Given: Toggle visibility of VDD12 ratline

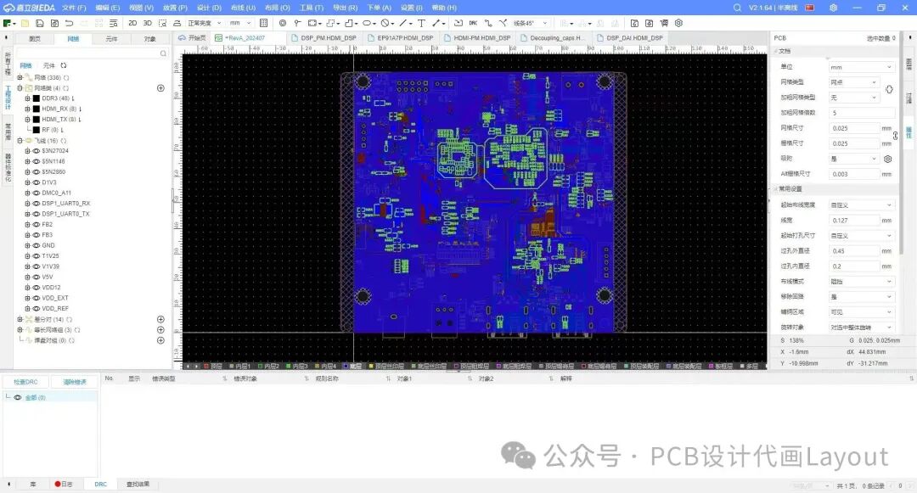Looking at the screenshot, I should coord(37,288).
